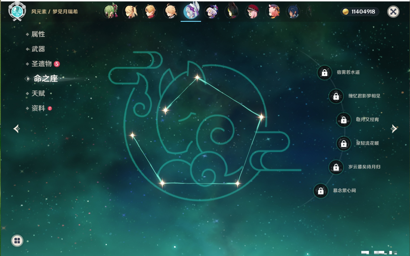Click the lock icon for 晓月又经宵
Viewport: 410px width, 256px height.
click(x=344, y=120)
